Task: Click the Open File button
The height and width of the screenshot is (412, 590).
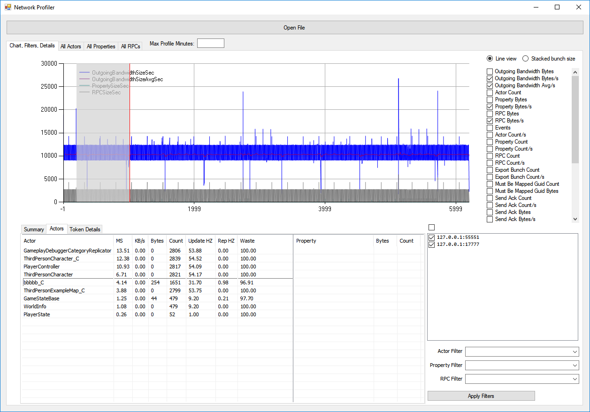Action: (294, 28)
